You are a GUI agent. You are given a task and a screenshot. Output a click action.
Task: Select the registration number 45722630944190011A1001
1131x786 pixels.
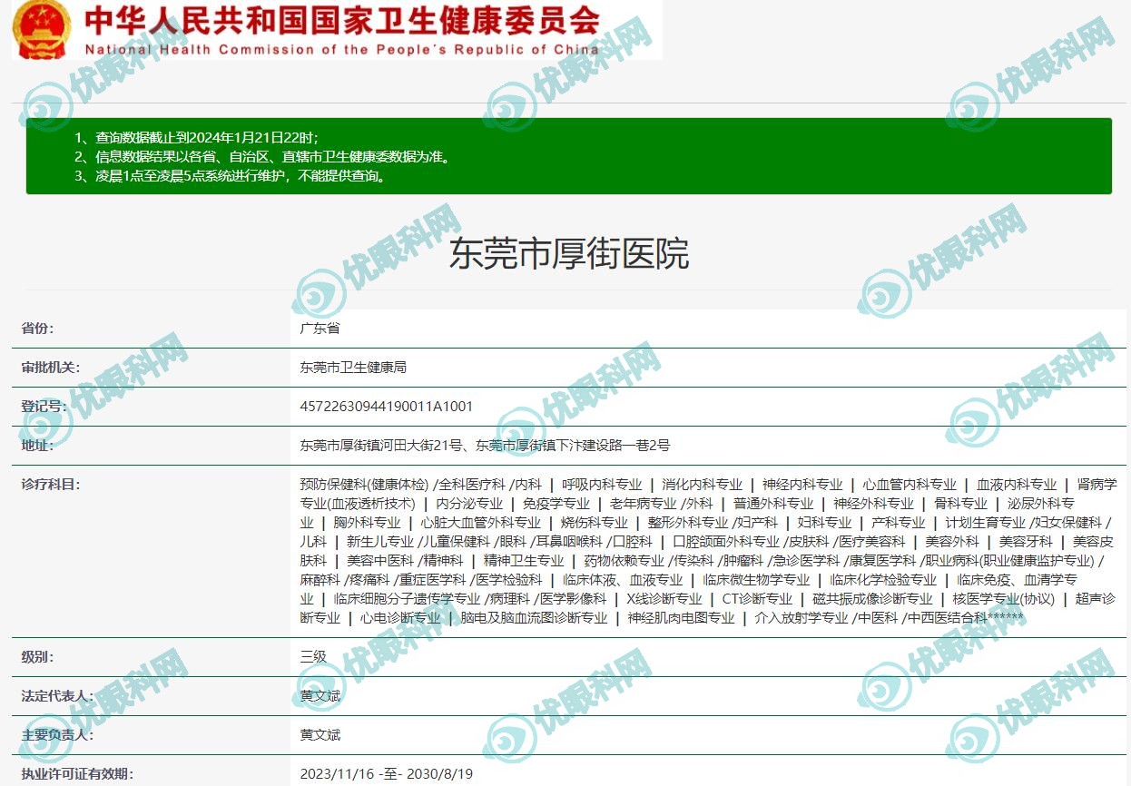click(387, 407)
